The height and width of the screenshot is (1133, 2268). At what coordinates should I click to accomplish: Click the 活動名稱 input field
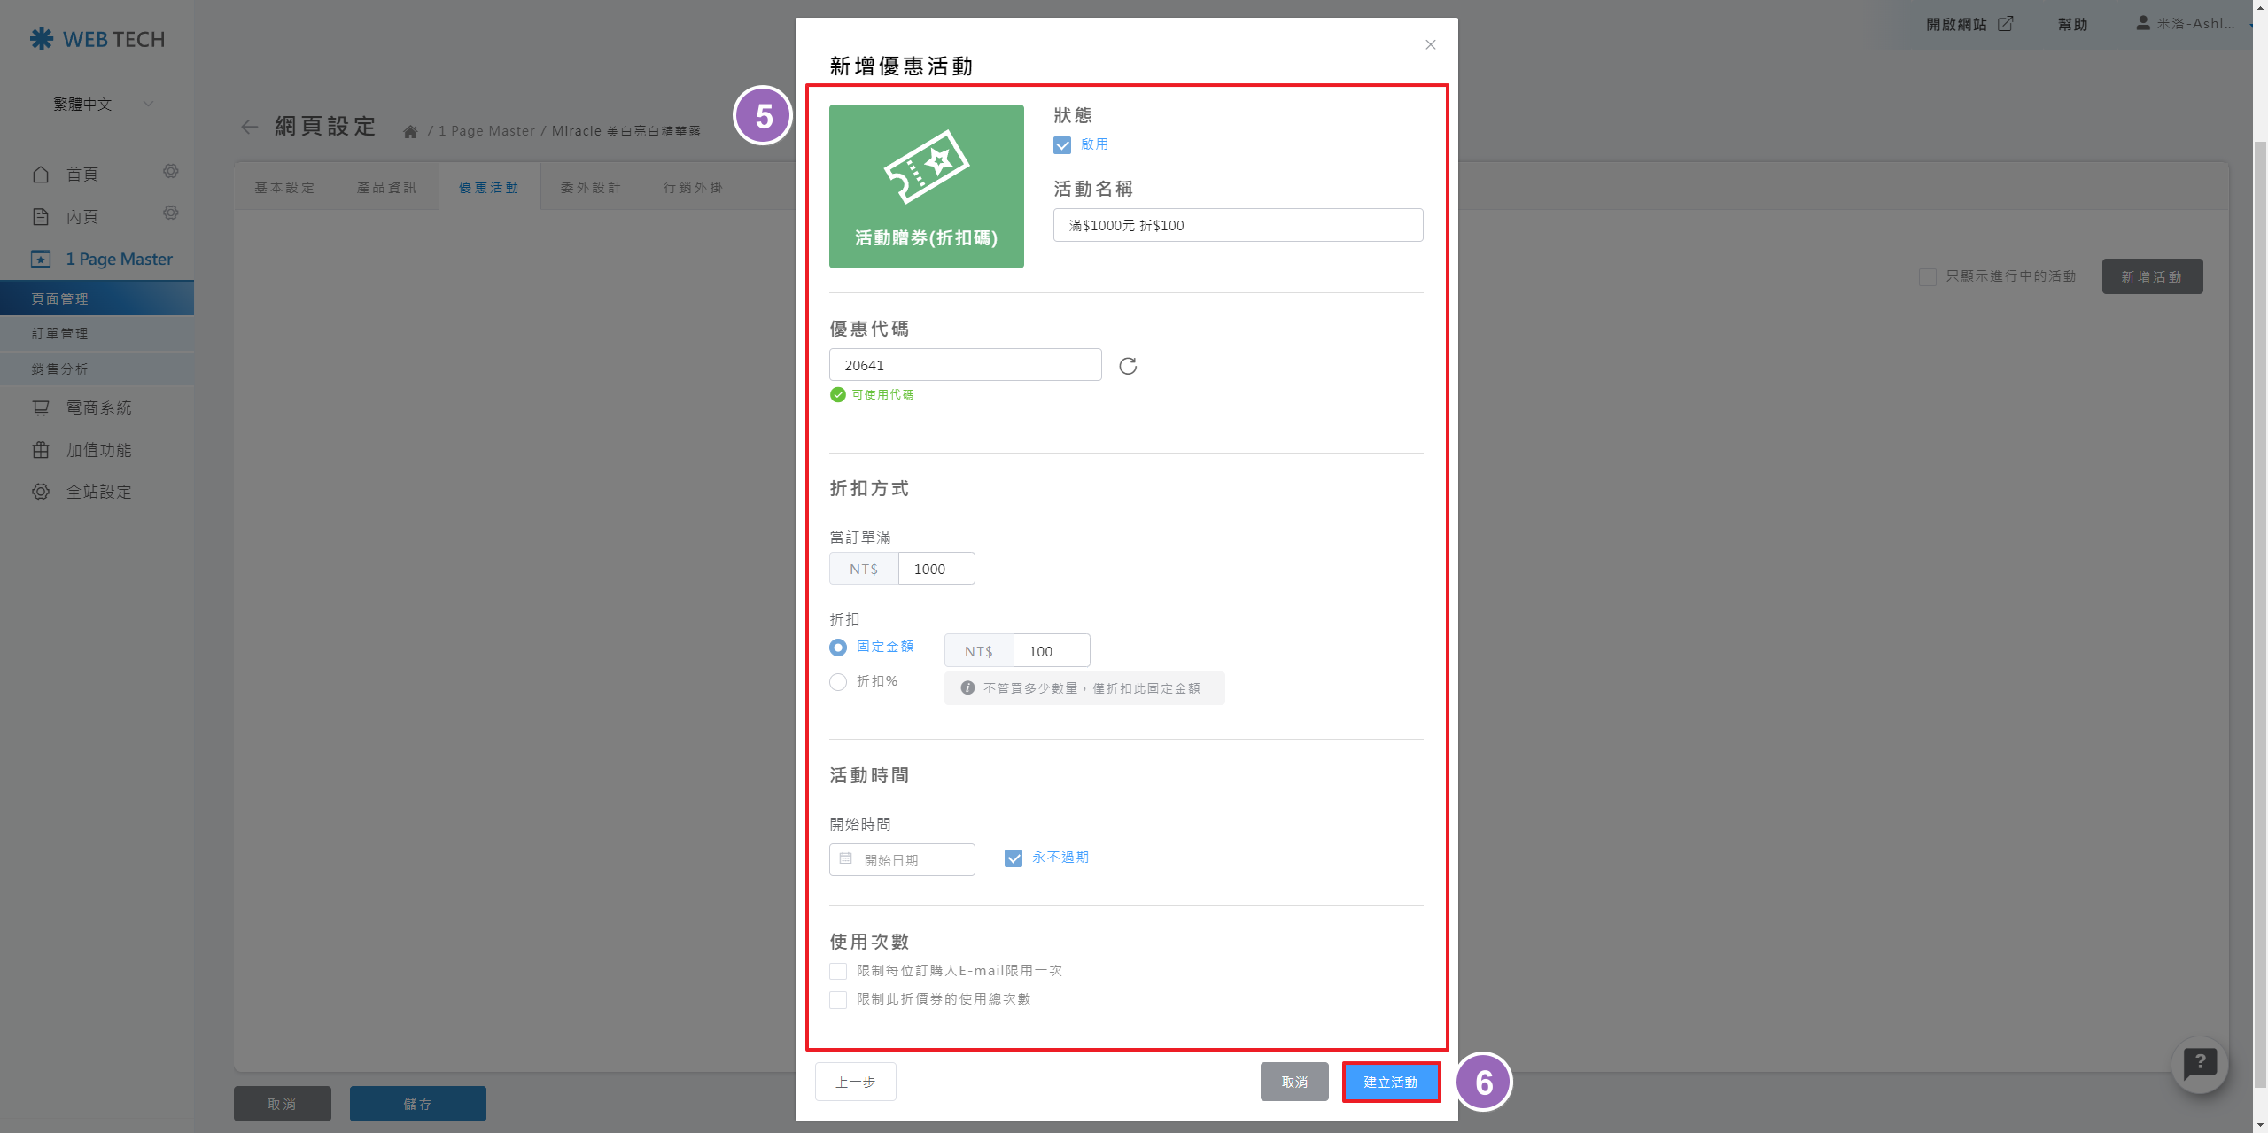[x=1237, y=225]
